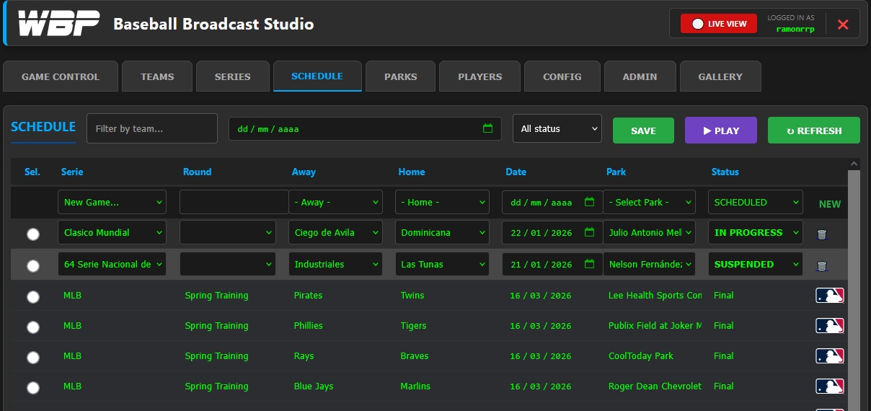The width and height of the screenshot is (871, 411).
Task: Click MLB logo on Rays vs Braves row
Action: point(829,356)
